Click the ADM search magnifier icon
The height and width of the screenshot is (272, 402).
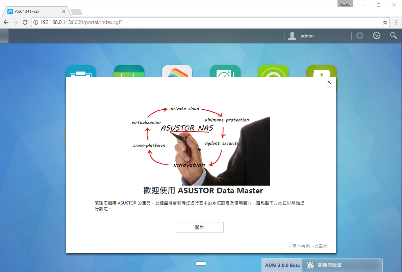[393, 35]
